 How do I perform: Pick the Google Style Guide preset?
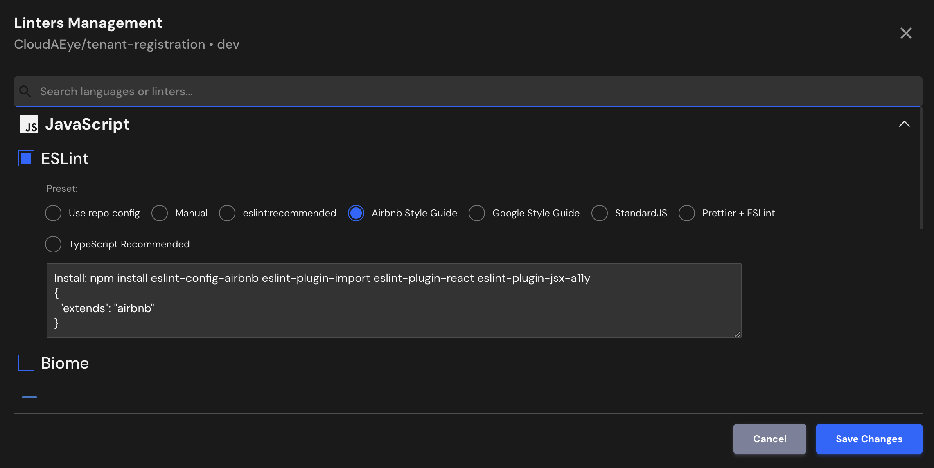[x=477, y=213]
